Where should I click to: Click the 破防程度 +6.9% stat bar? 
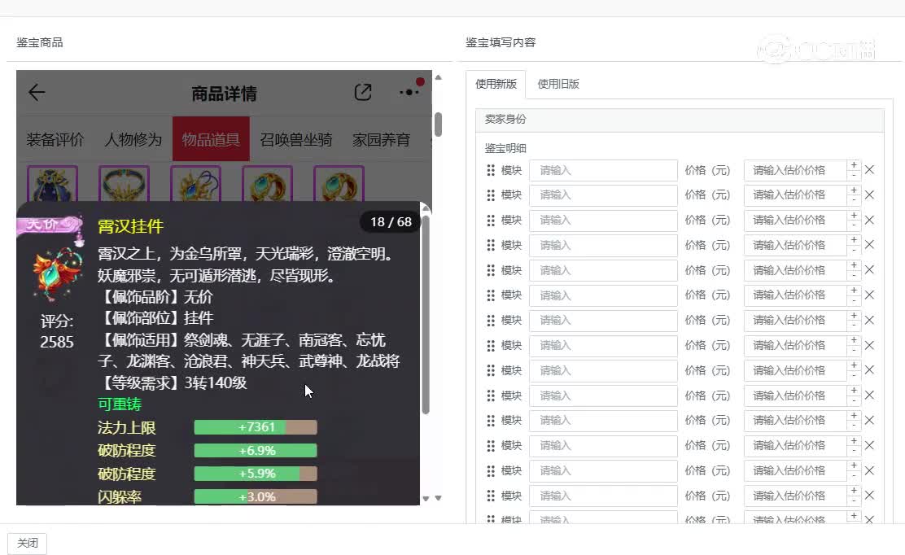[x=255, y=450]
